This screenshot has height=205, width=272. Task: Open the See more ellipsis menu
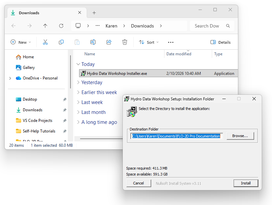(x=171, y=42)
